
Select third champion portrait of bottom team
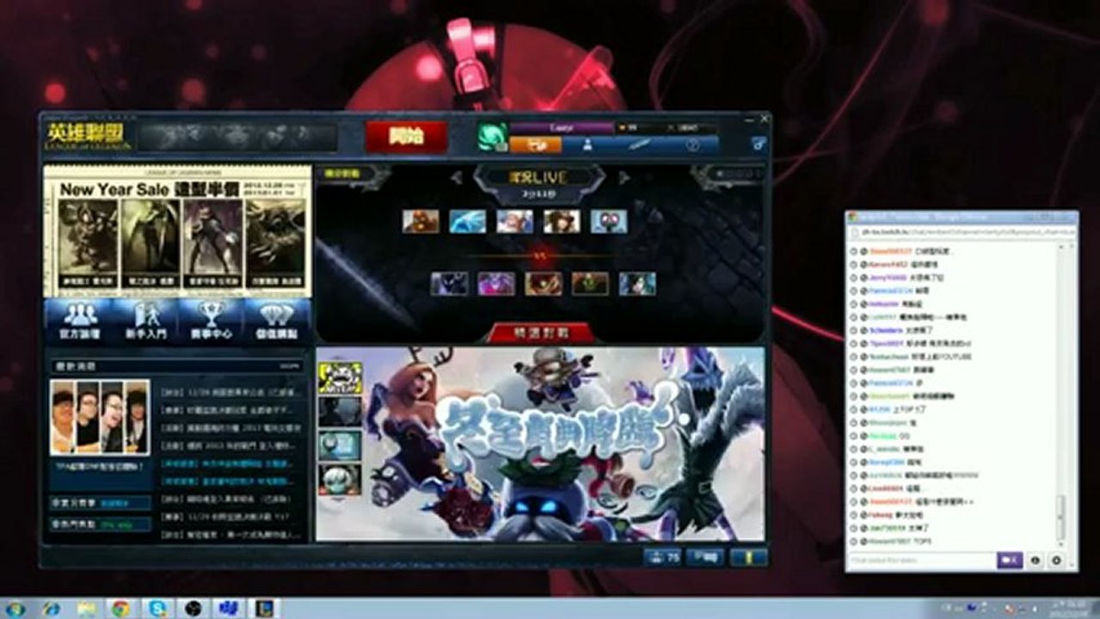(x=544, y=284)
